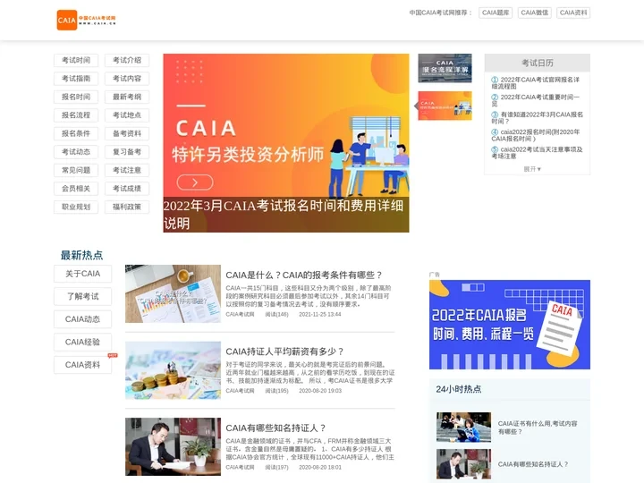Switch to CAIA资料 hot tab
The width and height of the screenshot is (644, 483).
(x=82, y=365)
